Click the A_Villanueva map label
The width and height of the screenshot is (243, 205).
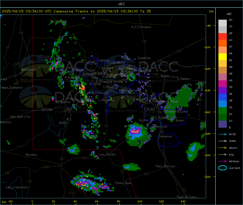[x=141, y=27]
